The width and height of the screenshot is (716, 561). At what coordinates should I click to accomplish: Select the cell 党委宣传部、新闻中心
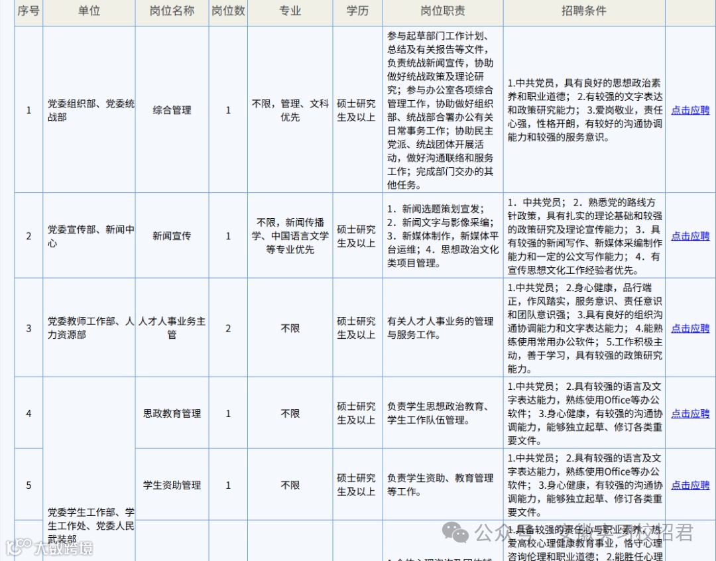click(x=89, y=236)
